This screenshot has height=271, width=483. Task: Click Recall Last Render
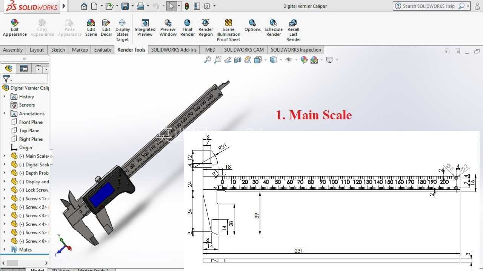tap(293, 30)
